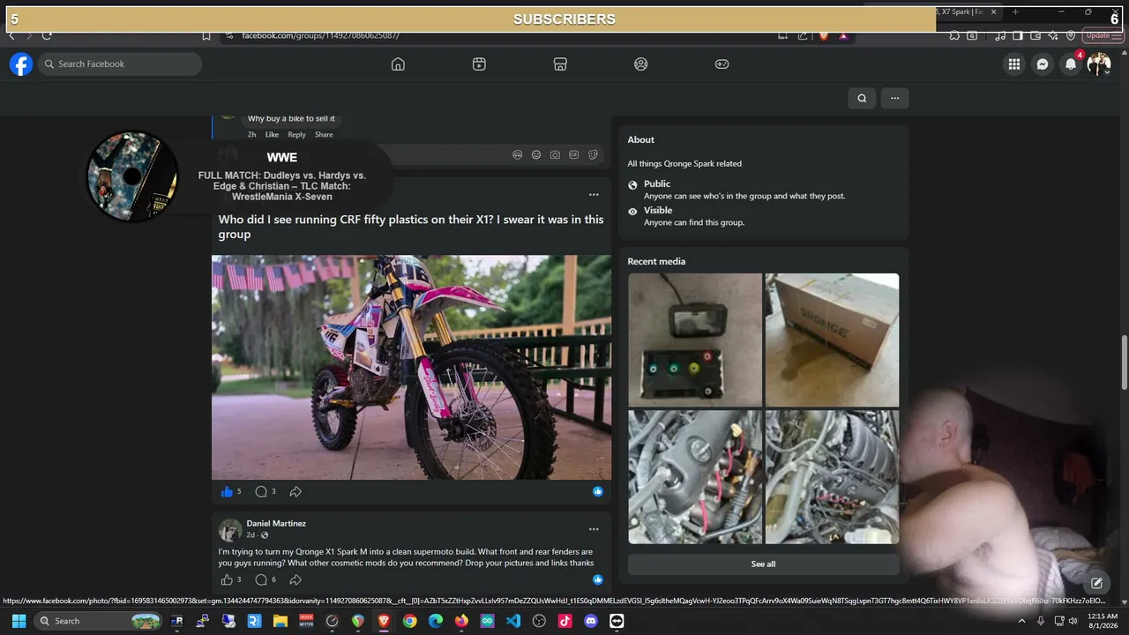Open the Brave Shields lion icon
Screen dimensions: 1129x635
point(824,35)
